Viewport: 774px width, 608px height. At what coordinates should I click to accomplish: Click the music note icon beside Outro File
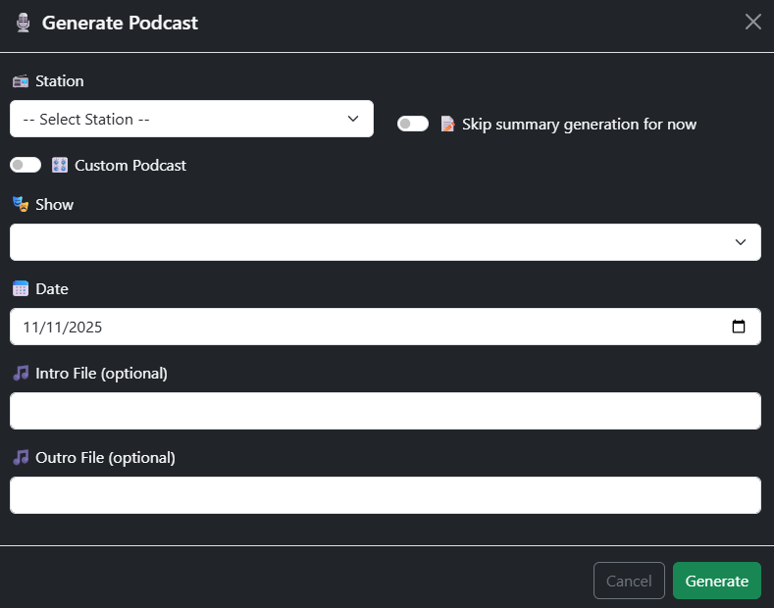pos(21,458)
